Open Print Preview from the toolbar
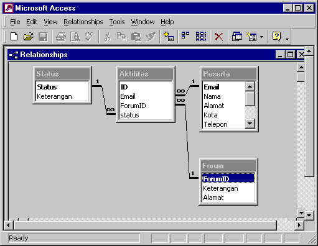Screen dimensions: 318x246 pyautogui.click(x=75, y=37)
